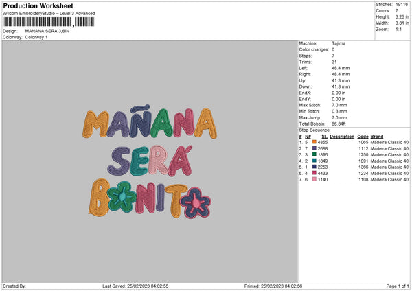Click the pink flower at the end of BONITO
The image size is (412, 291).
click(196, 202)
